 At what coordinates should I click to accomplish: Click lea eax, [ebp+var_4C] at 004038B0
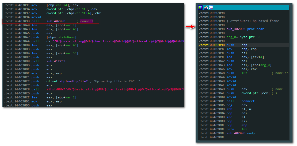(x=41, y=45)
